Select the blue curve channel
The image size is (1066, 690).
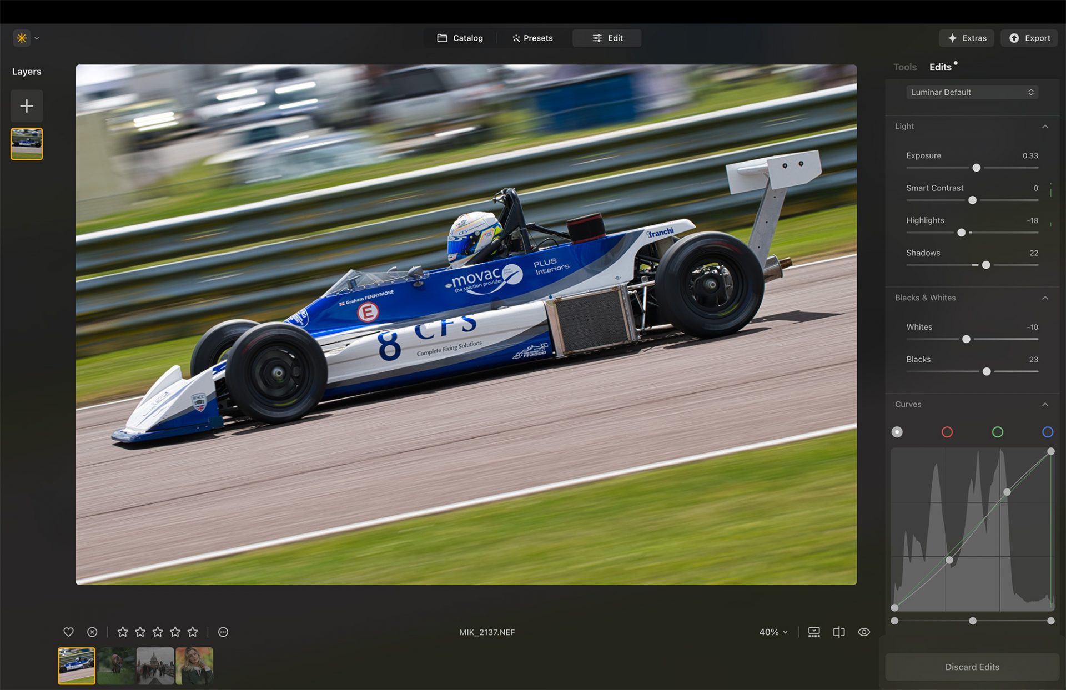(x=1048, y=432)
